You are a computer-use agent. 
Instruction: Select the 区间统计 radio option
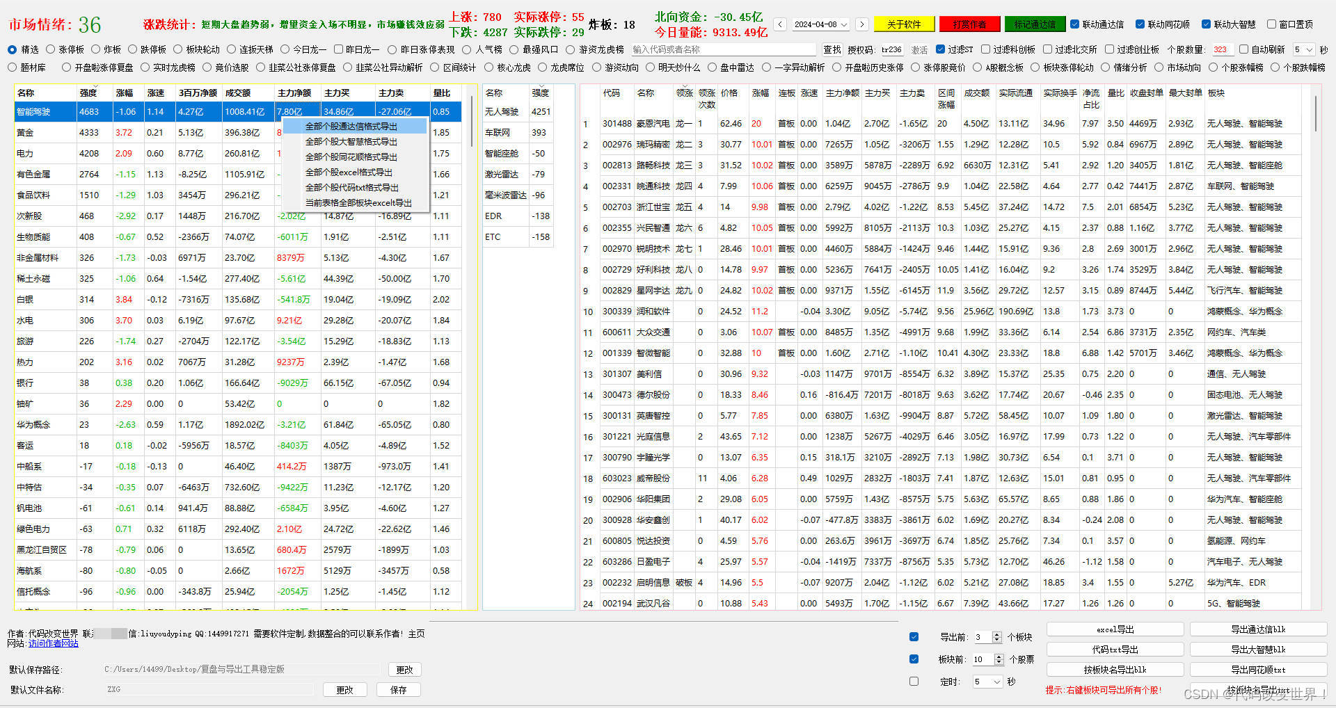(435, 67)
